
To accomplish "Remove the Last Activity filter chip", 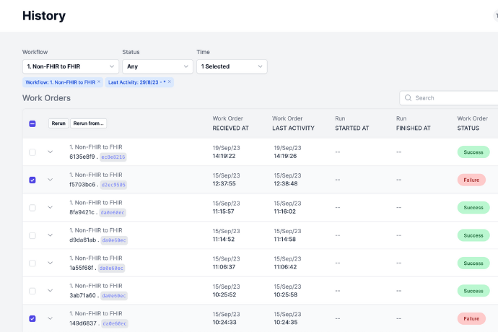I will 170,82.
